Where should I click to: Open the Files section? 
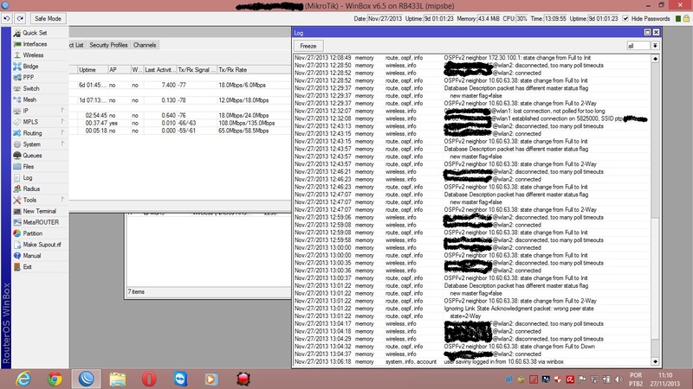29,166
